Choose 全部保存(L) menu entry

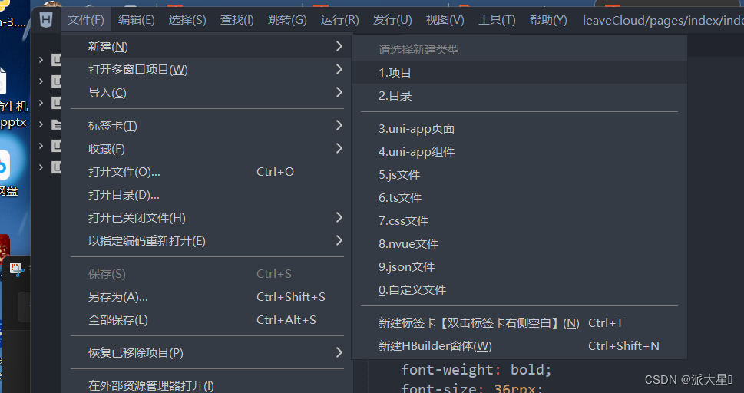[207, 320]
